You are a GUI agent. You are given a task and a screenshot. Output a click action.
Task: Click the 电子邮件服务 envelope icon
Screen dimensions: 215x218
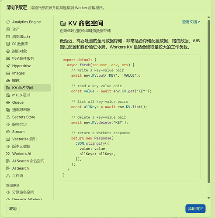(8, 58)
